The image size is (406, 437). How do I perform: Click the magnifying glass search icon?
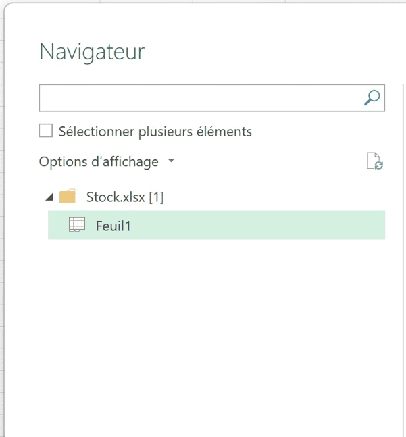[x=372, y=98]
